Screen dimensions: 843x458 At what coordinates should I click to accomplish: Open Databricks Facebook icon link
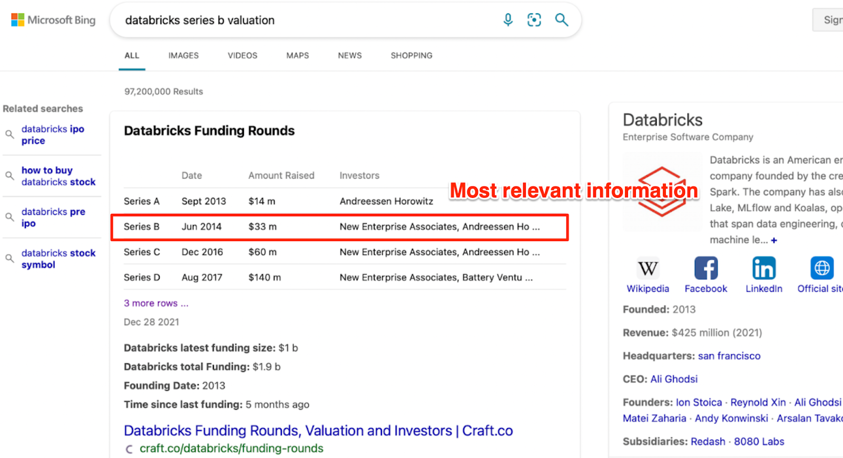(705, 268)
